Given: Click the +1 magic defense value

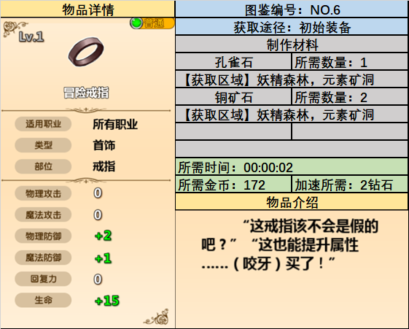Looking at the screenshot, I should click(x=103, y=258).
